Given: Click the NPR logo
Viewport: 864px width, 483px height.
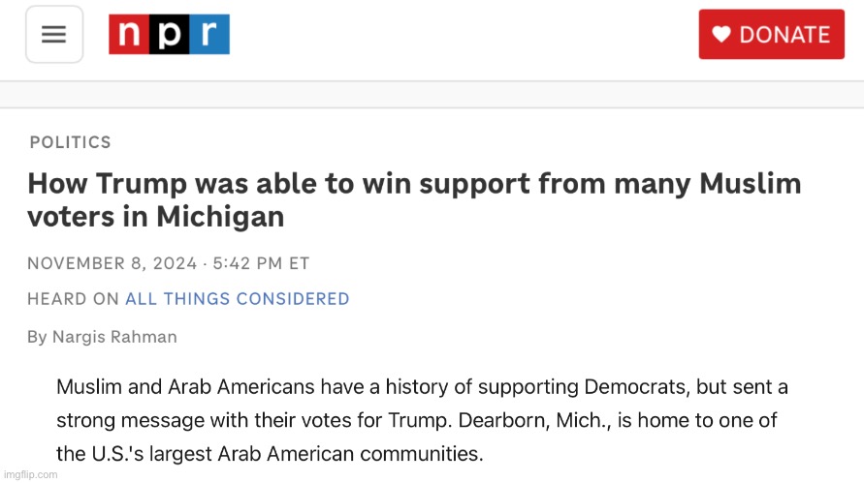Looking at the screenshot, I should click(x=169, y=35).
